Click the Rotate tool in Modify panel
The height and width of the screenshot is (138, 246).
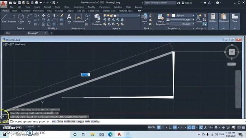pyautogui.click(x=49, y=15)
